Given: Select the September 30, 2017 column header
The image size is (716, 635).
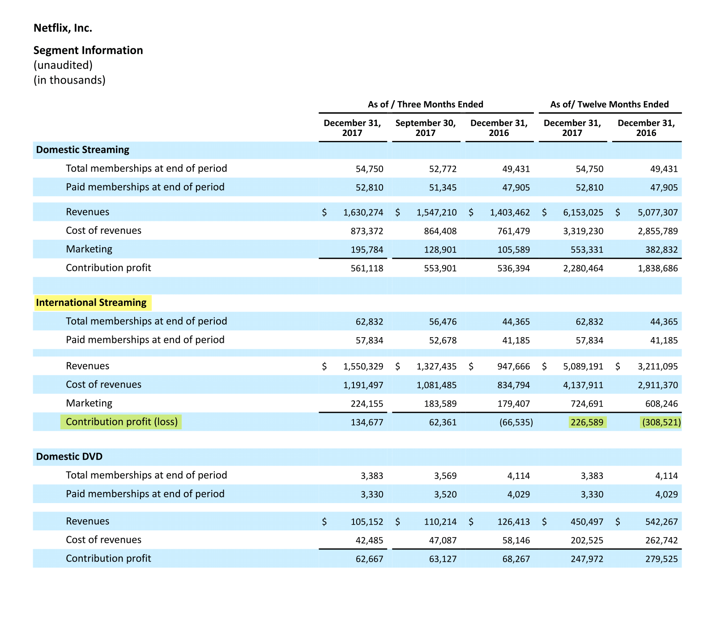Looking at the screenshot, I should [x=426, y=128].
